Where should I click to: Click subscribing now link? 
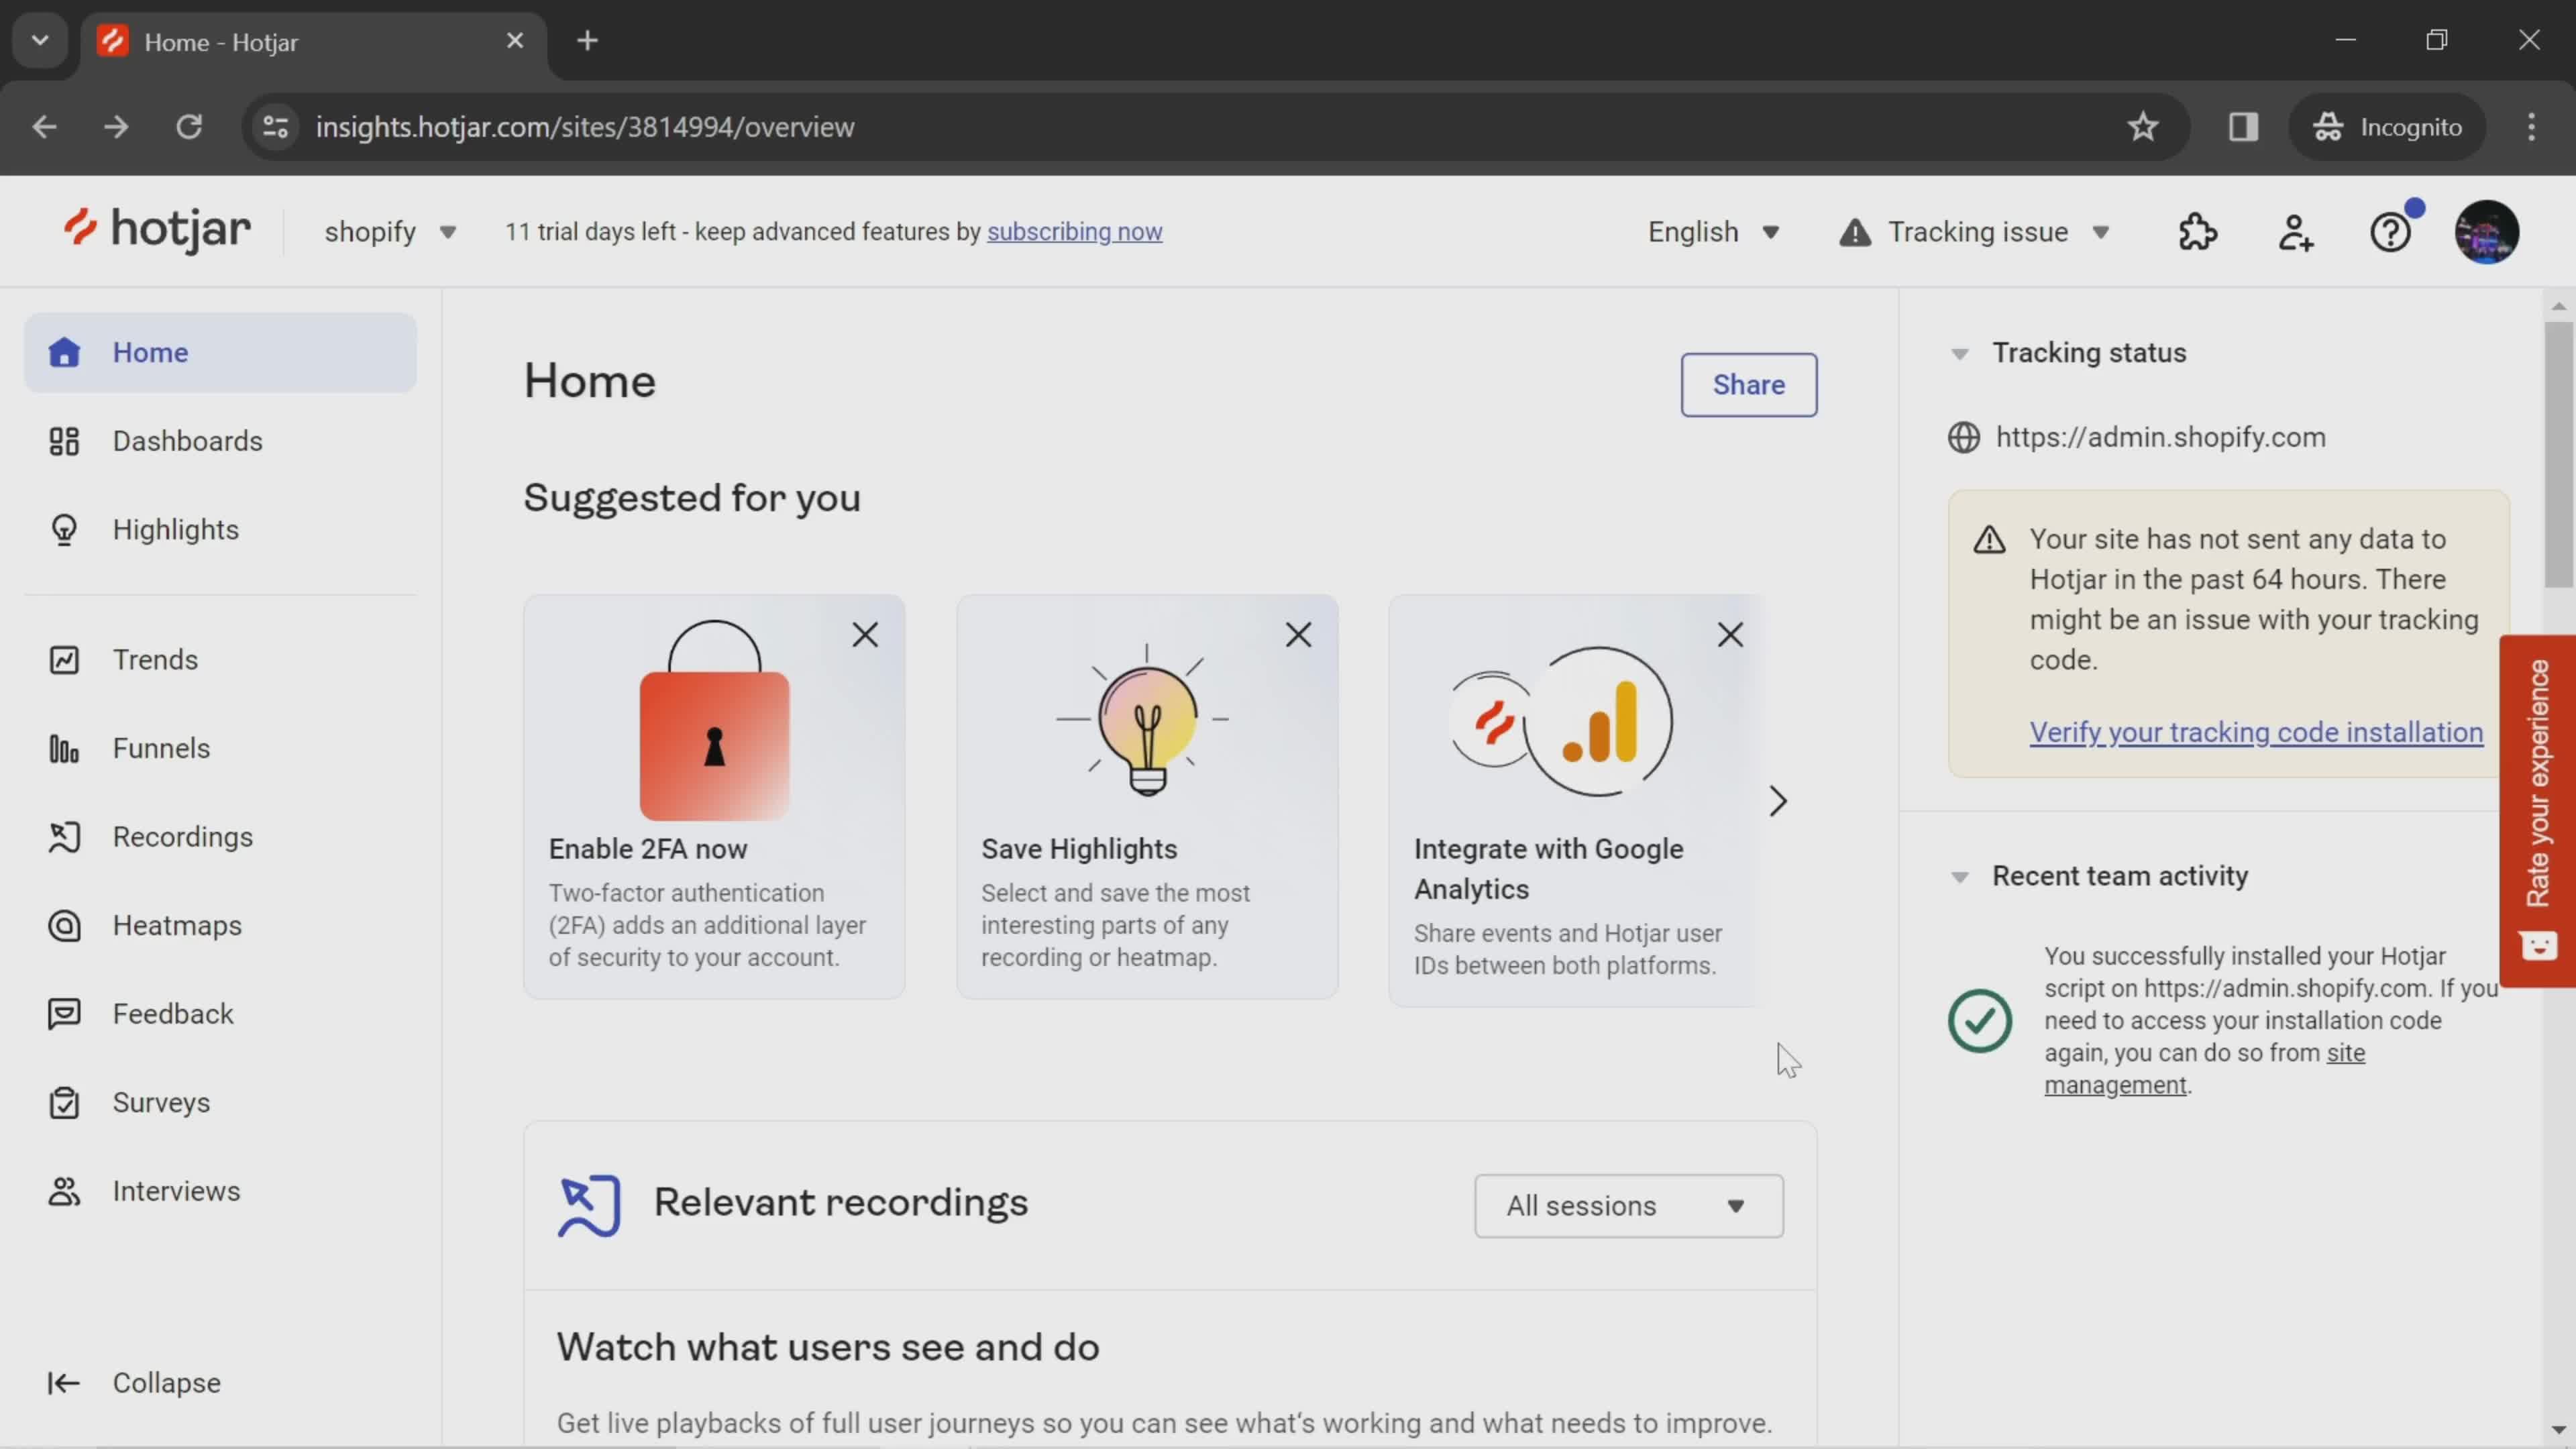point(1074,231)
